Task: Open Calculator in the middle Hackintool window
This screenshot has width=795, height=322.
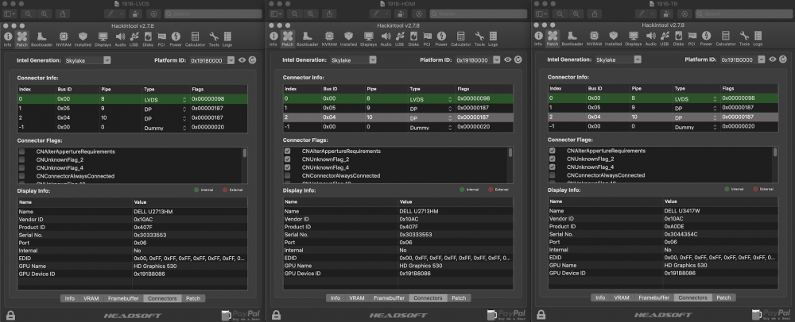Action: click(x=460, y=39)
